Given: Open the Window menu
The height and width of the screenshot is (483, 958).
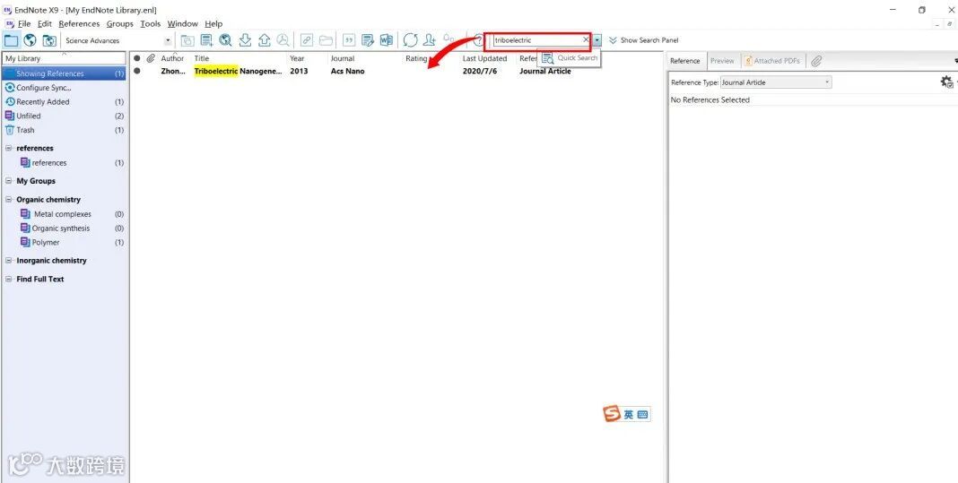Looking at the screenshot, I should (x=183, y=24).
